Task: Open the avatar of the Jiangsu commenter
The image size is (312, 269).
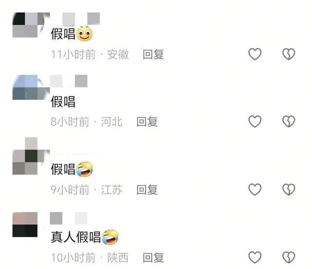Action: (x=31, y=156)
